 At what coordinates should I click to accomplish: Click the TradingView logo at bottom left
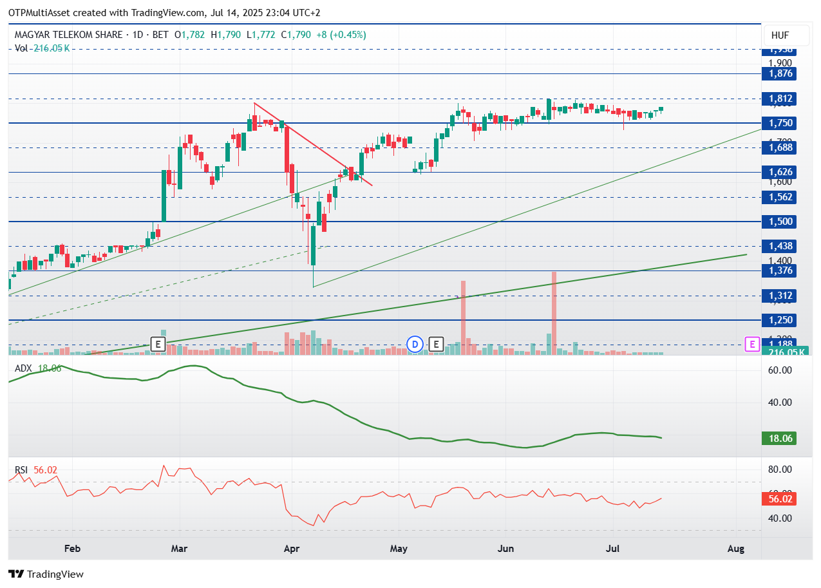tap(46, 574)
